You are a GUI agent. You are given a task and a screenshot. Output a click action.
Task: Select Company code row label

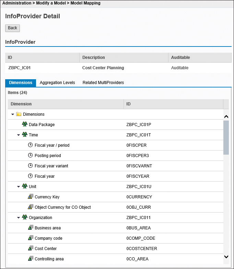[x=48, y=238]
